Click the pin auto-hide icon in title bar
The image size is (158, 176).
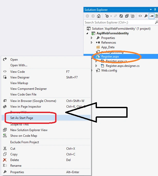155,10
